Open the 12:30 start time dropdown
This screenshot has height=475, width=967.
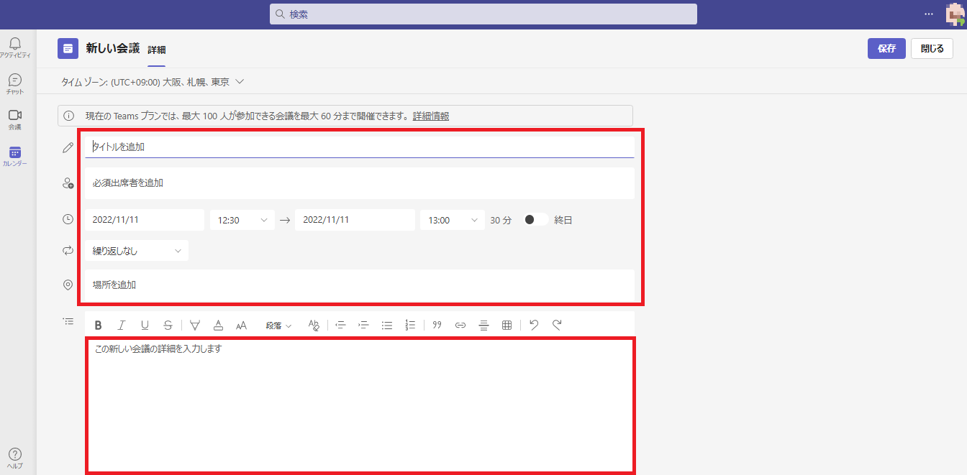[x=242, y=220]
